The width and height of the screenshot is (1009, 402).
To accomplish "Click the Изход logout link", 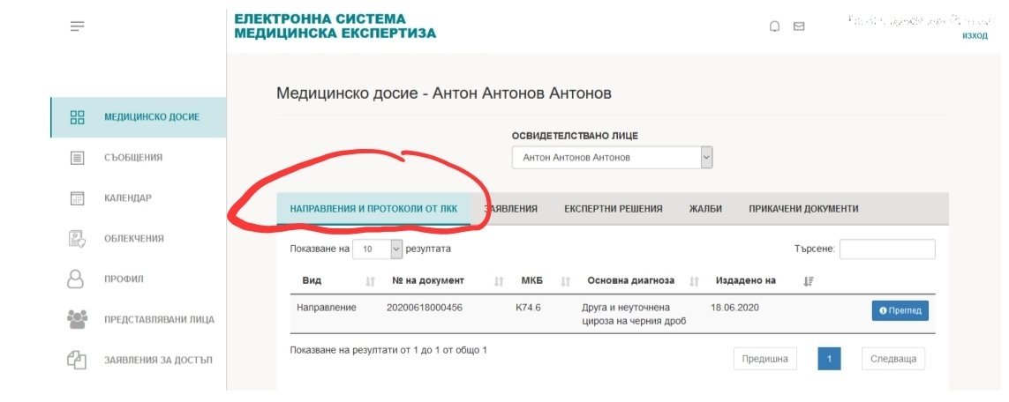I will tap(975, 35).
